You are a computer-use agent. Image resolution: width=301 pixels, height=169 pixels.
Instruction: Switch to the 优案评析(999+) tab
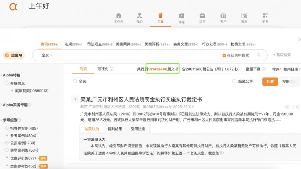157,44
